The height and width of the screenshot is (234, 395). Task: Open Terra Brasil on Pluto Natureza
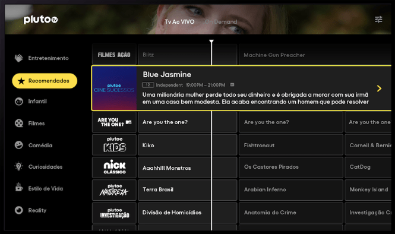tap(188, 190)
